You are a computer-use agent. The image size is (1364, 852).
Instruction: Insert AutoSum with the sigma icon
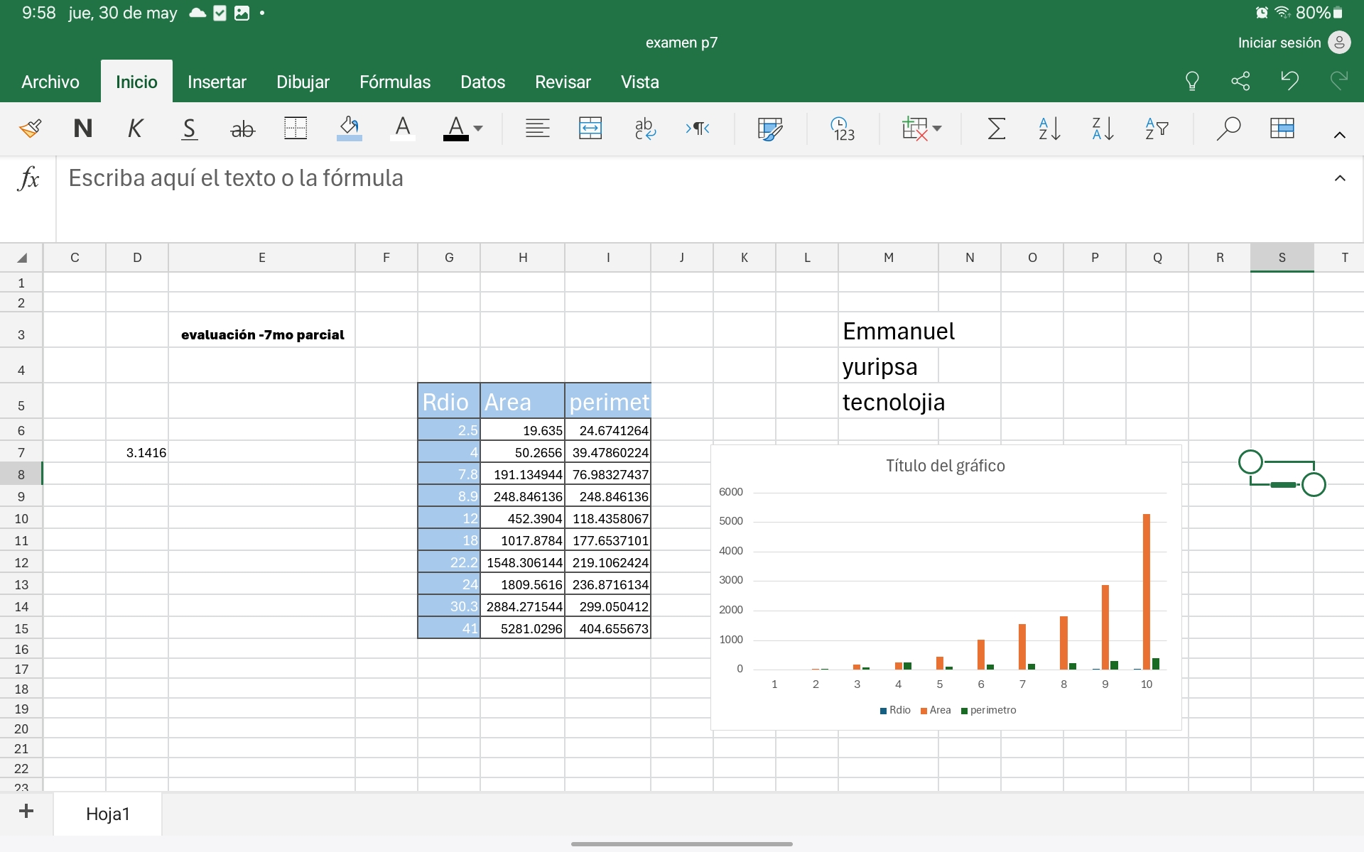pyautogui.click(x=996, y=129)
